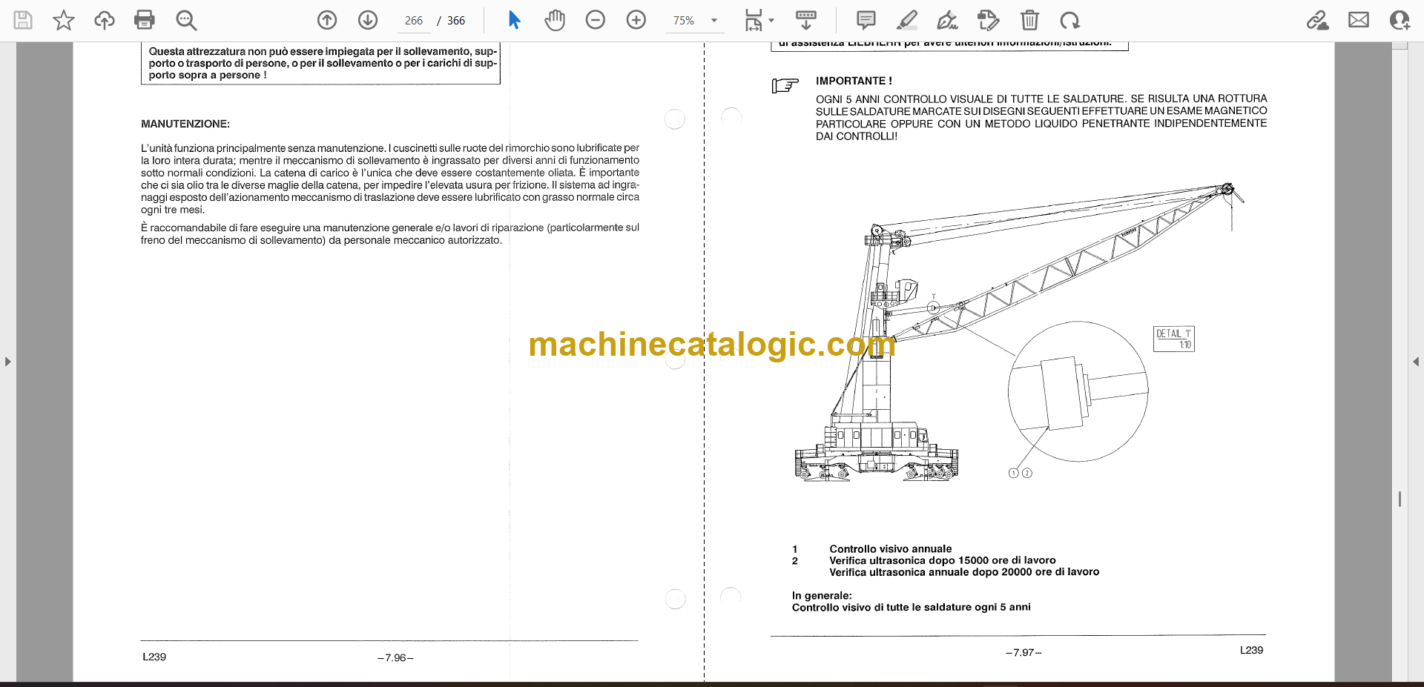Go to next page arrow
The height and width of the screenshot is (687, 1424).
[x=368, y=20]
